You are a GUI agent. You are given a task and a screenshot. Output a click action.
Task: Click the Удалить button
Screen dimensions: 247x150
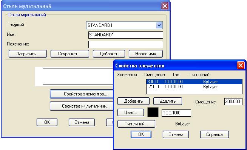168,101
